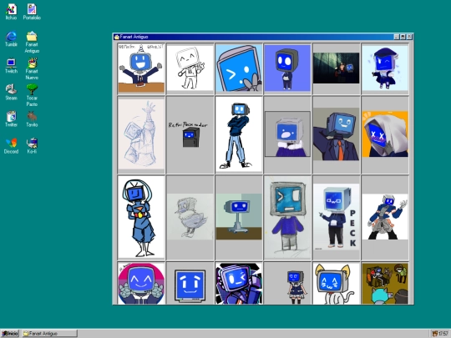Minimize the Fanart Antiguo window
This screenshot has height=338, width=451.
(397, 37)
